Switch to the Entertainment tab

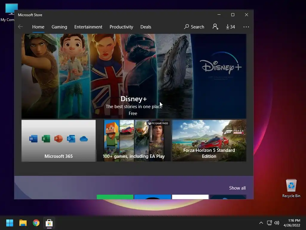pos(88,27)
